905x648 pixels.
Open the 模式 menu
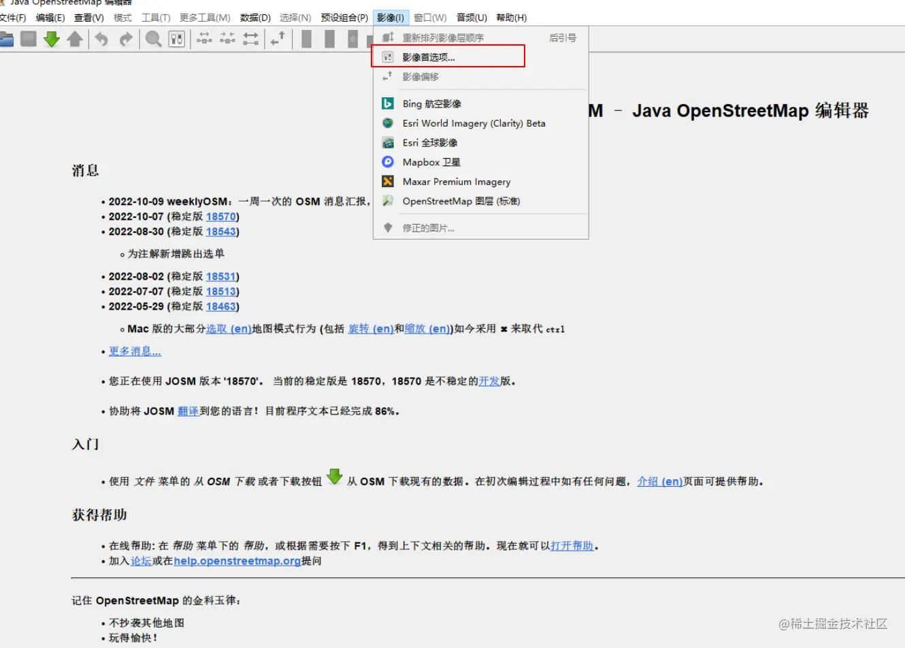(x=122, y=18)
